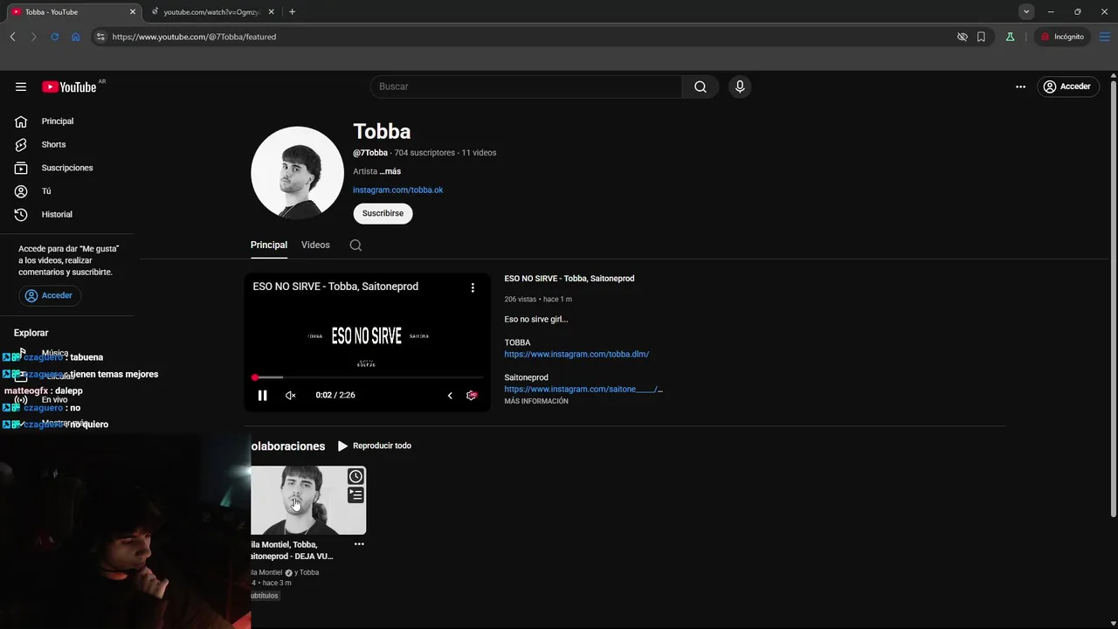Viewport: 1118px width, 629px height.
Task: Open the DEJA VU video thumbnail
Action: pos(308,500)
